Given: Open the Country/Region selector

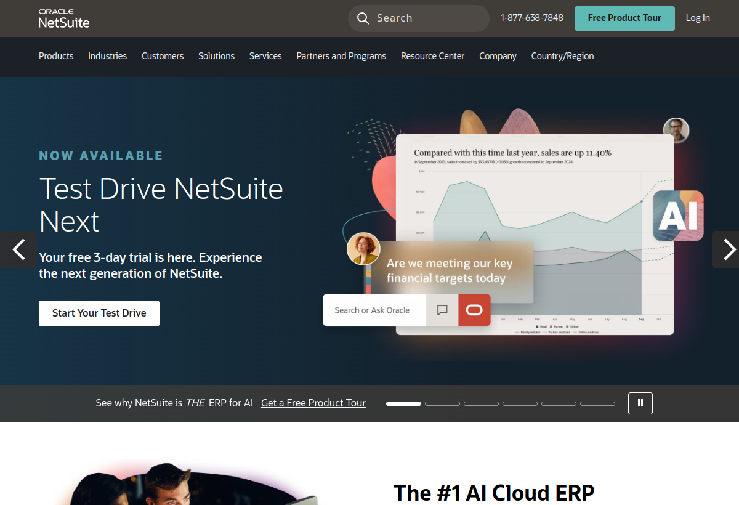Looking at the screenshot, I should click(x=563, y=56).
